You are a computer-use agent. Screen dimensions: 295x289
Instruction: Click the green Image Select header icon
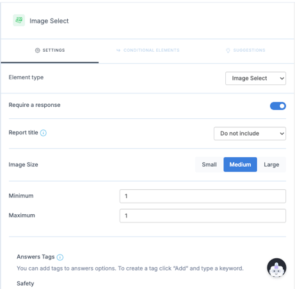[19, 20]
